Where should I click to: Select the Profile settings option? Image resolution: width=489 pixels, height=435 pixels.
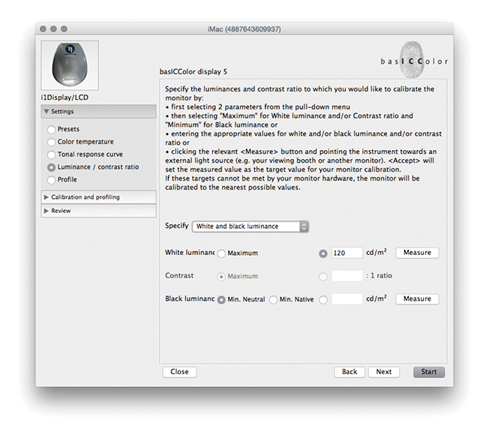click(x=51, y=180)
